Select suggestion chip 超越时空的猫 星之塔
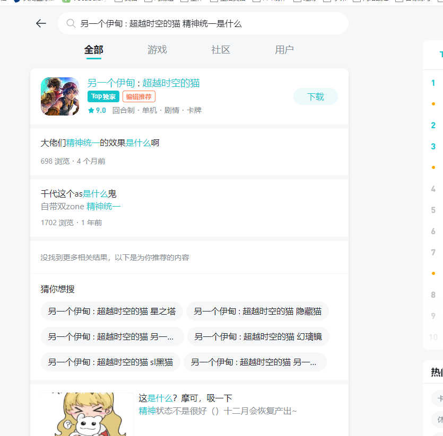This screenshot has height=436, width=443. pyautogui.click(x=112, y=311)
